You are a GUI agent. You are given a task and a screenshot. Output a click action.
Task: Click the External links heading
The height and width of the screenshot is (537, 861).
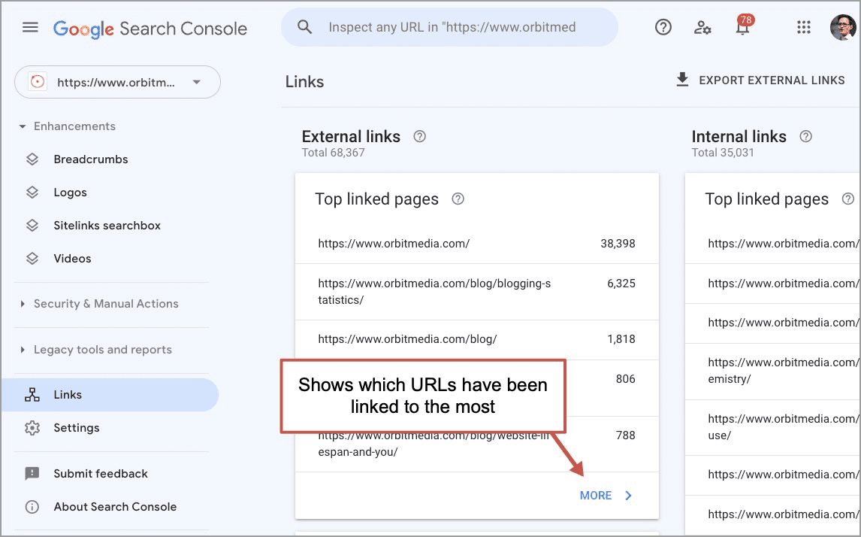[x=351, y=136]
